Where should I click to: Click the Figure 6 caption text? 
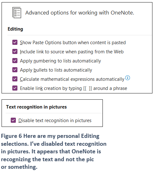[54, 151]
